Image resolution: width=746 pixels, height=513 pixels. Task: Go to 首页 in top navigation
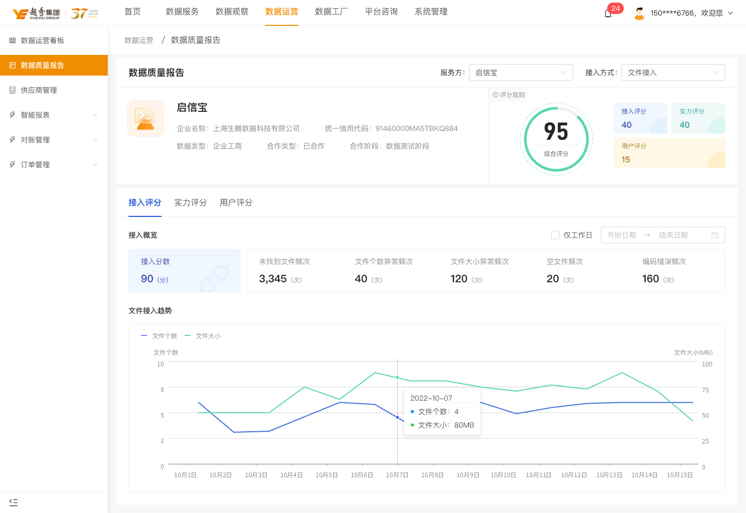(133, 11)
